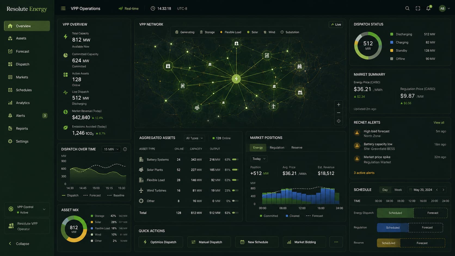Zoom in on the VPP network map
Screen dimensions: 455x256
tap(339, 104)
